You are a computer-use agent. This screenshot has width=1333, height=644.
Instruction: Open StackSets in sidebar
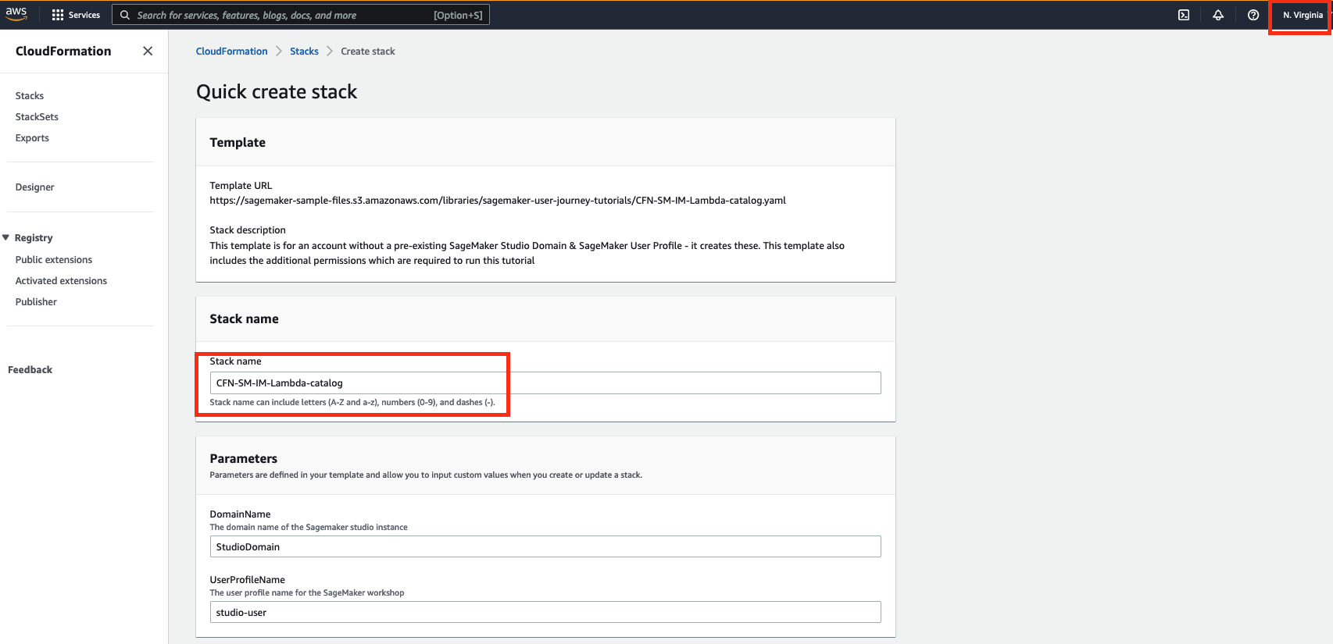tap(37, 117)
